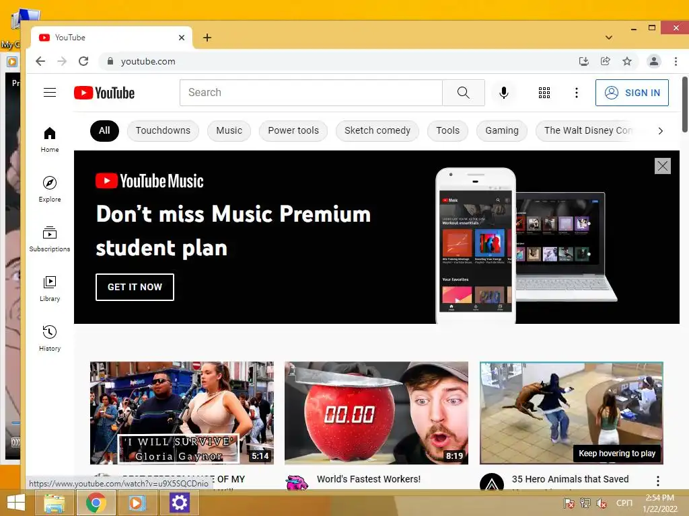Screen dimensions: 689x516
Task: Open the media player taskbar icon
Action: click(136, 503)
